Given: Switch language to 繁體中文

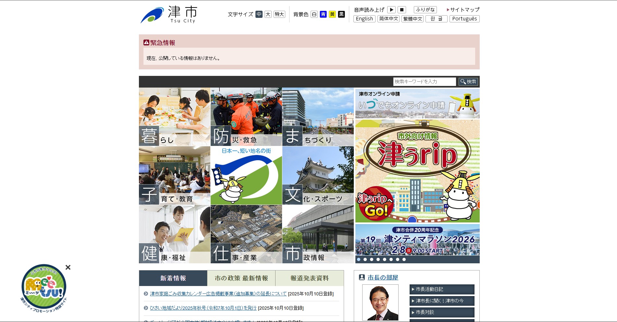Looking at the screenshot, I should (413, 19).
